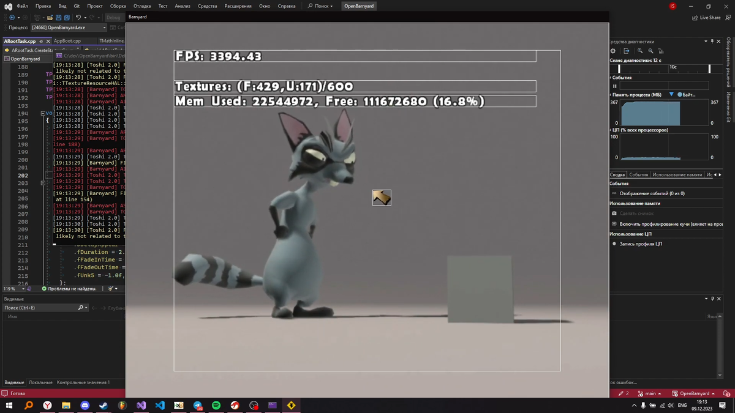Click the cursor icon in Barnyard window
735x413 pixels.
coord(382,198)
